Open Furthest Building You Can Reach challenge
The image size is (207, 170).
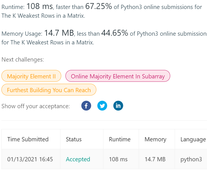pyautogui.click(x=49, y=90)
